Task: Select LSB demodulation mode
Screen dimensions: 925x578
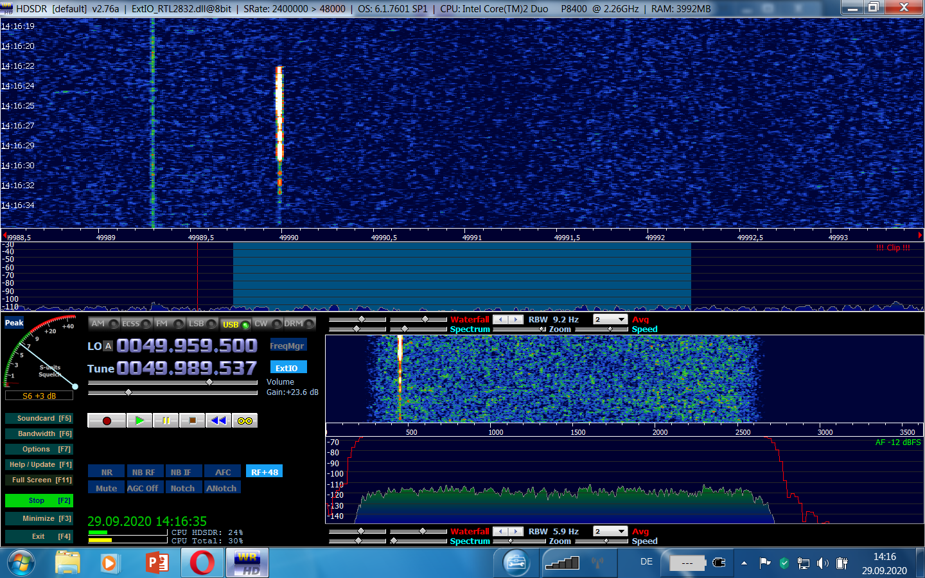Action: (x=202, y=324)
